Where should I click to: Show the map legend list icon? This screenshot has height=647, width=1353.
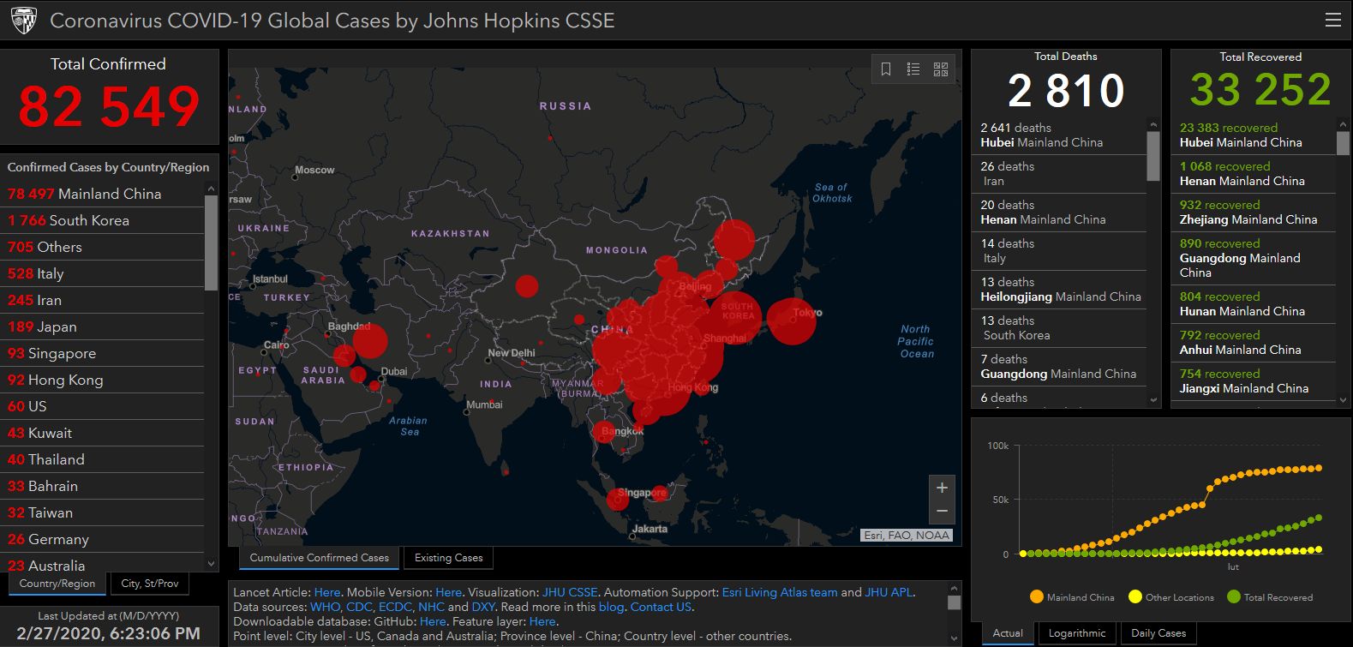(913, 69)
